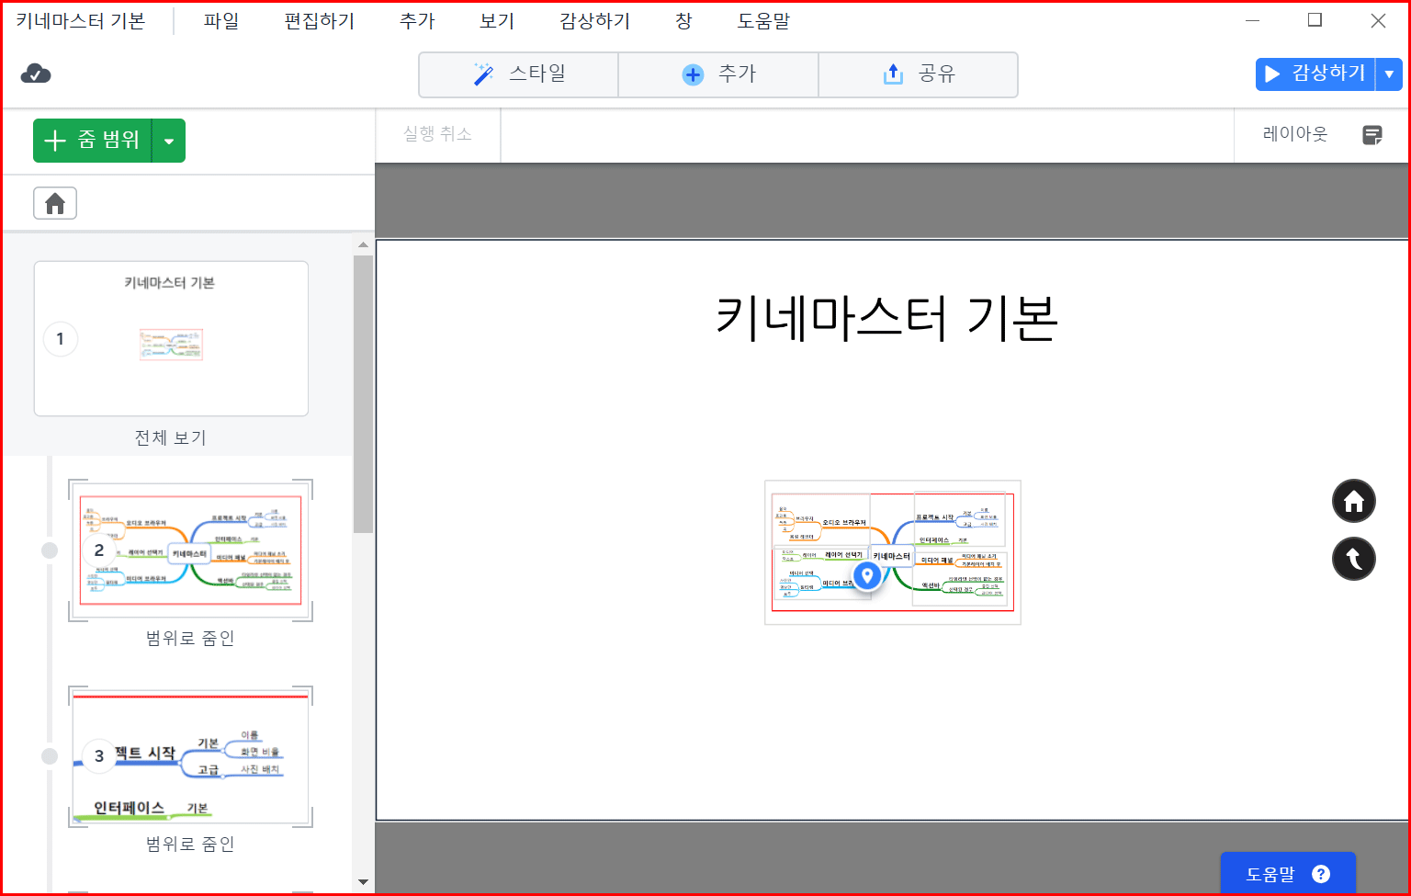Start presentation with 감상하기 button

[x=1315, y=74]
